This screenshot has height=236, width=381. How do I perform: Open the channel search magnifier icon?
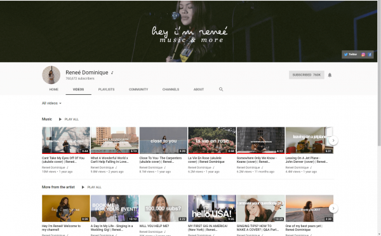tap(221, 89)
